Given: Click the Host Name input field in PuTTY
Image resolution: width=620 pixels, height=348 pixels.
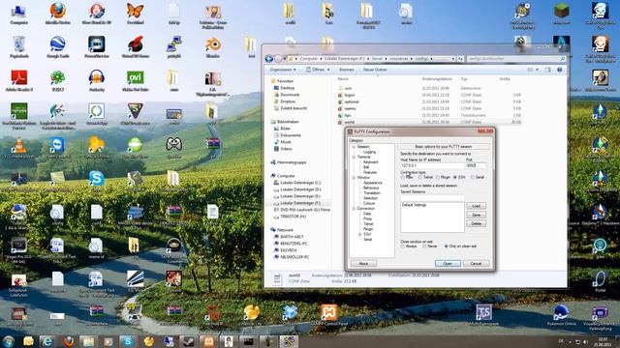Looking at the screenshot, I should [x=432, y=165].
